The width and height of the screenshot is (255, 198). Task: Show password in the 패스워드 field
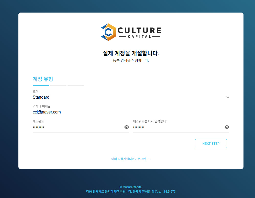pos(127,127)
